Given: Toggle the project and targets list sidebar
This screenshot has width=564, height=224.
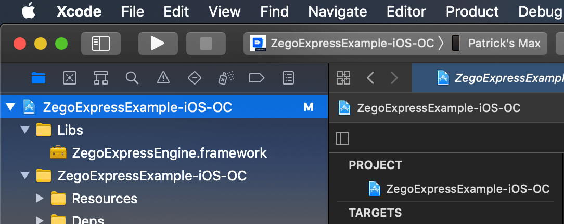Looking at the screenshot, I should point(342,138).
